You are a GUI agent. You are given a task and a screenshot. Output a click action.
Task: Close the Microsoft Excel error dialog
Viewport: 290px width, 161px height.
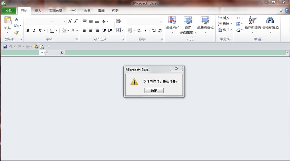[177, 68]
